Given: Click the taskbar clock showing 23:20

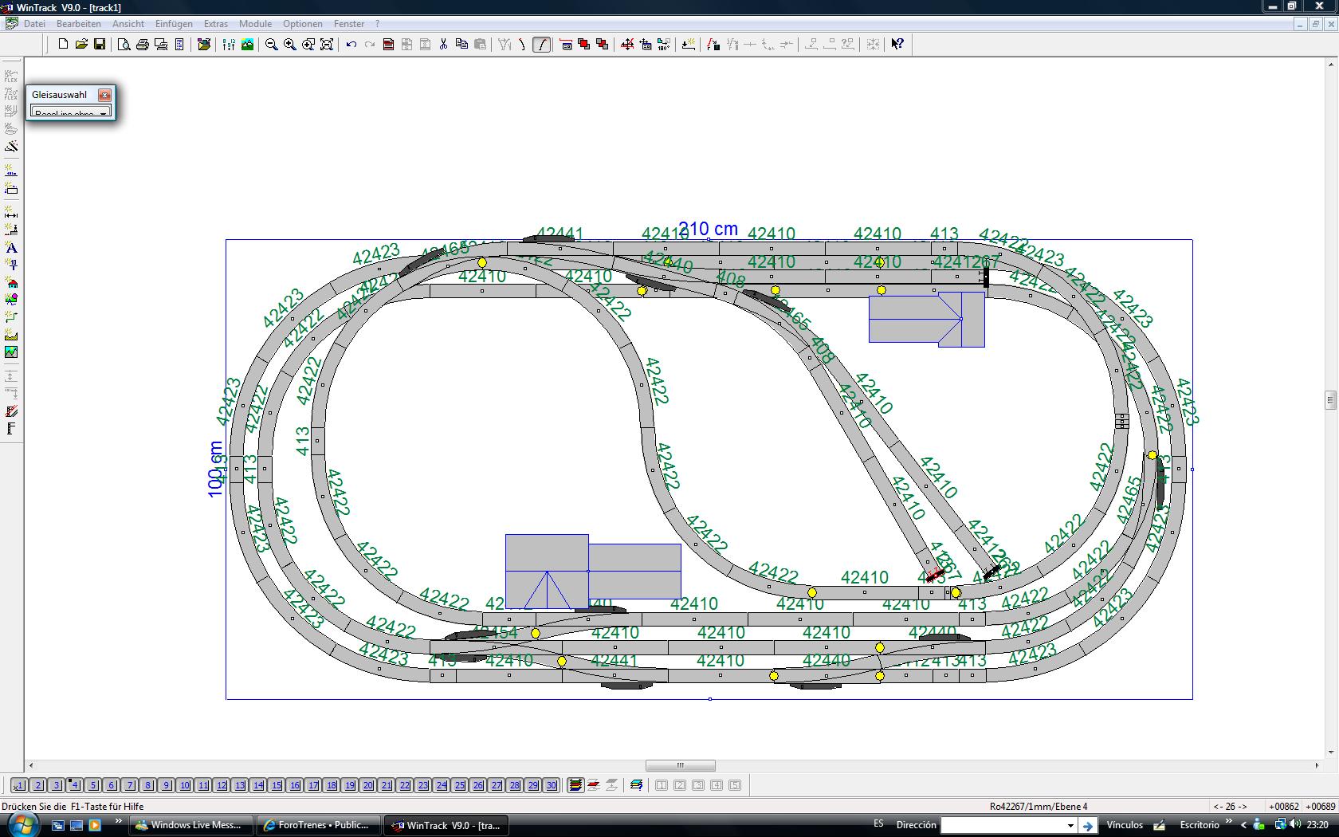Looking at the screenshot, I should click(1317, 825).
